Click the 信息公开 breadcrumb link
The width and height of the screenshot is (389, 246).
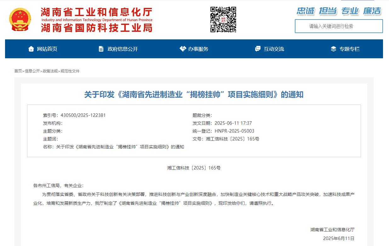[32, 71]
